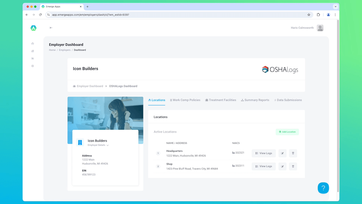Viewport: 362px width, 204px height.
Task: Click the page vertical scrollbar
Action: (338, 106)
